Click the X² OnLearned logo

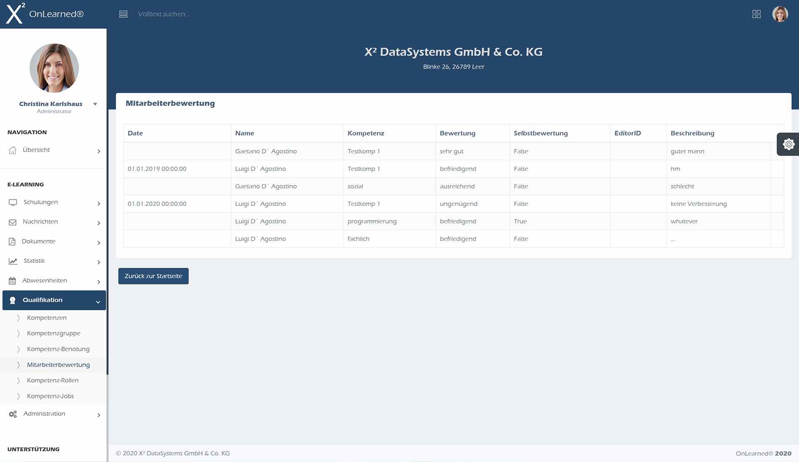(x=45, y=13)
